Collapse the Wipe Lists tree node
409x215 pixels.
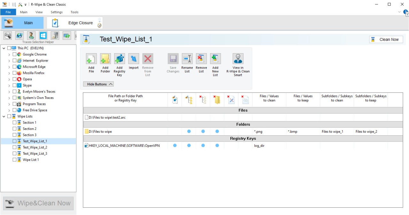pyautogui.click(x=4, y=116)
